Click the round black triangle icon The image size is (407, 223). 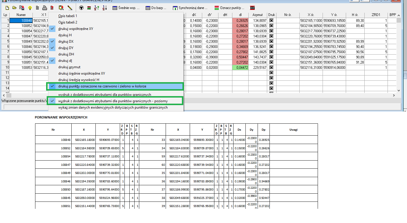82,8
